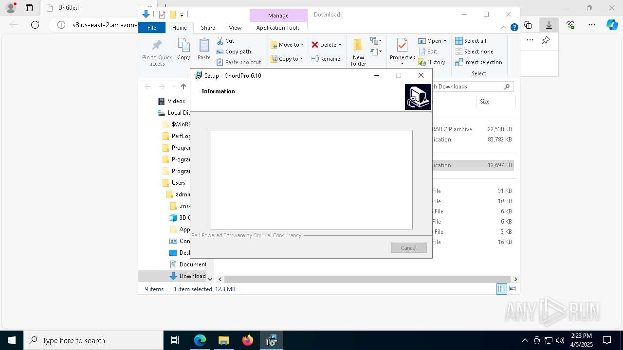This screenshot has width=623, height=350.
Task: Click Paste shortcut in the ribbon
Action: click(x=238, y=62)
